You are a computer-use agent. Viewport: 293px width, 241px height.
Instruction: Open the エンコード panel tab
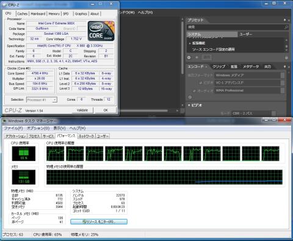(197, 67)
